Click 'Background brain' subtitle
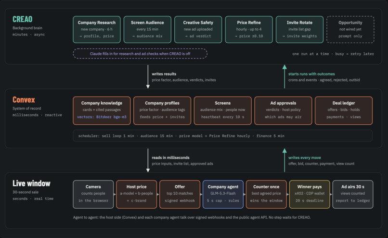 coord(27,28)
